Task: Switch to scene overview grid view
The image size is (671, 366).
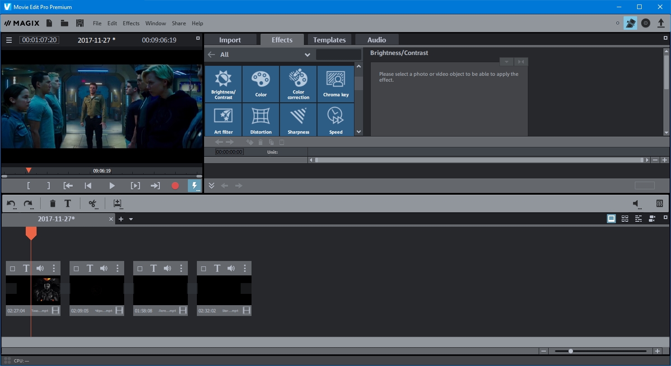Action: (x=625, y=219)
